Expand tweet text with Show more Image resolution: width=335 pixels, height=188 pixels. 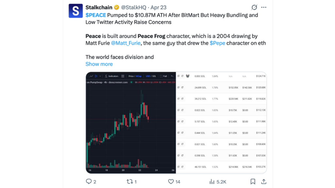click(x=99, y=64)
